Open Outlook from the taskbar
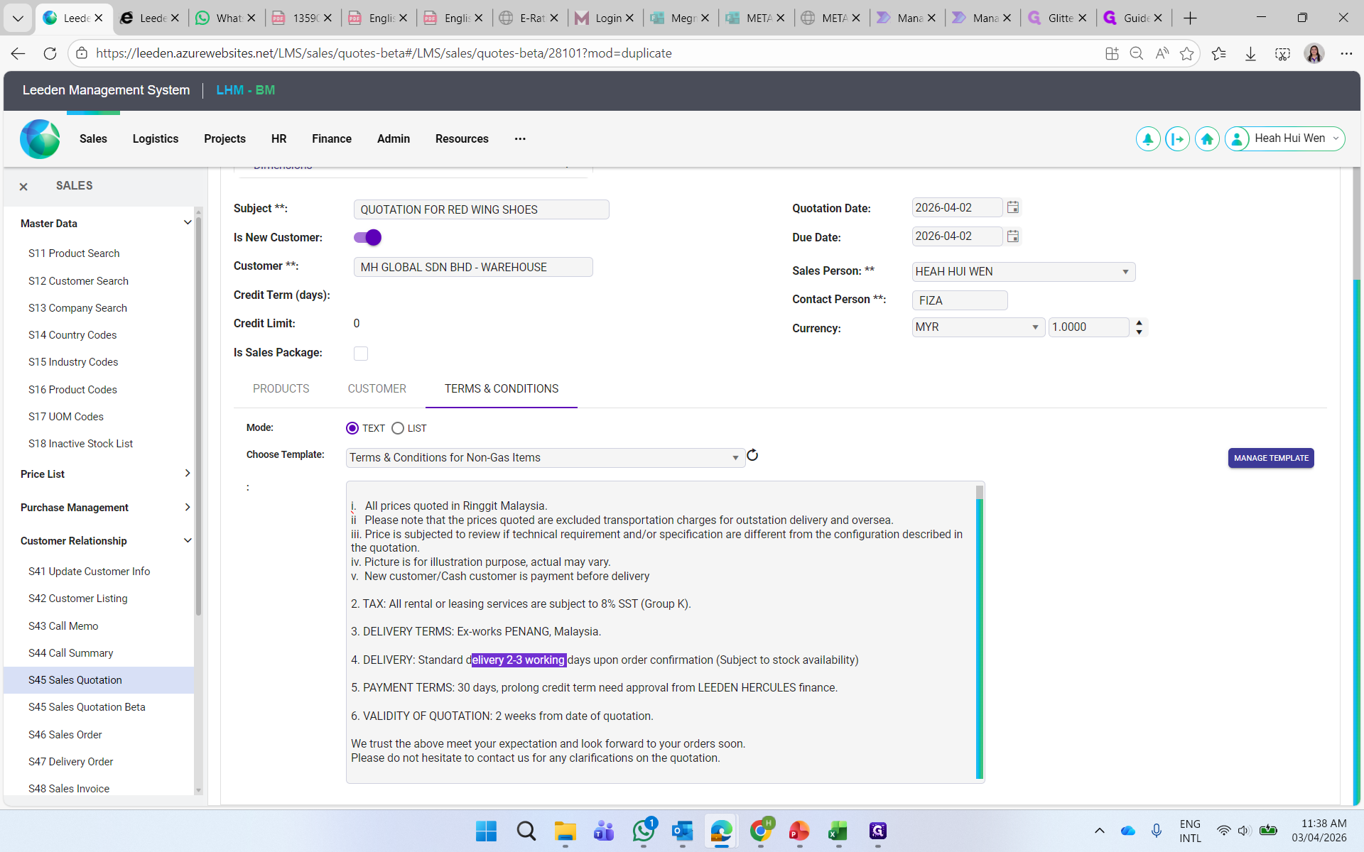This screenshot has width=1364, height=852. tap(683, 831)
